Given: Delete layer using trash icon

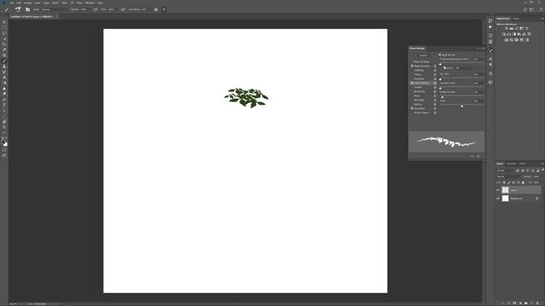Looking at the screenshot, I should (537, 303).
